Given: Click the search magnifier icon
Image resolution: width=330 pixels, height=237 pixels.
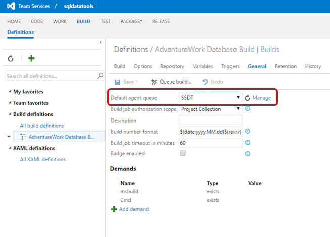Looking at the screenshot, I should 100,76.
